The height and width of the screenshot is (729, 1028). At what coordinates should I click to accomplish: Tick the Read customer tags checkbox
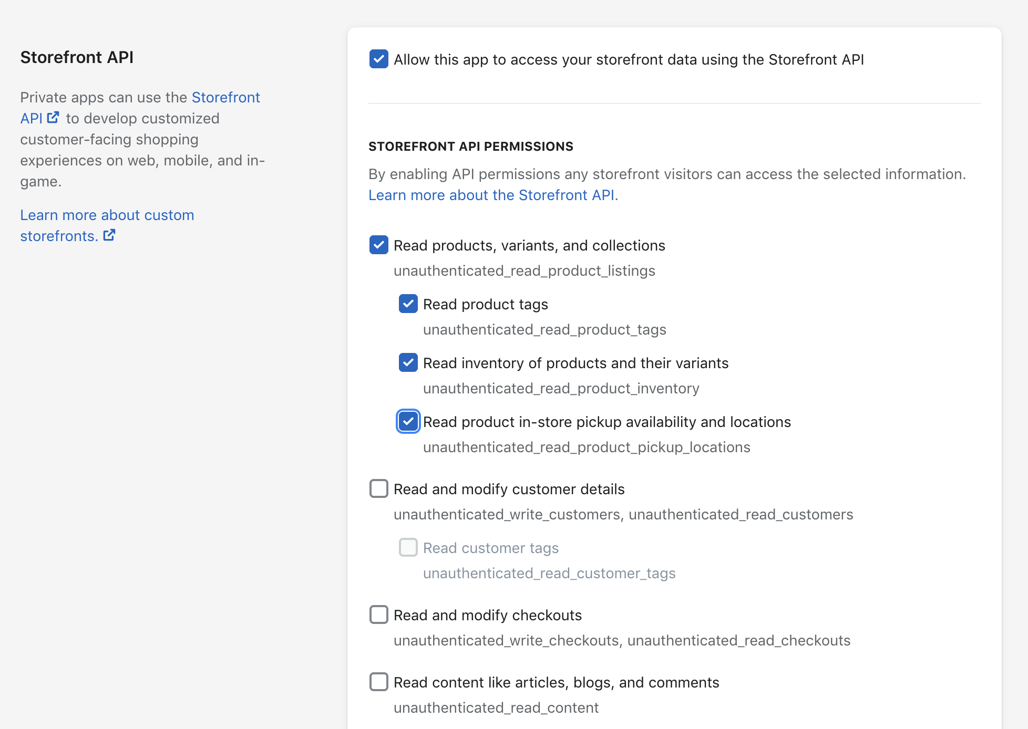pos(408,548)
